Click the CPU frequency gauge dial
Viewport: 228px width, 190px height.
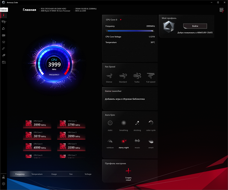tap(54, 65)
